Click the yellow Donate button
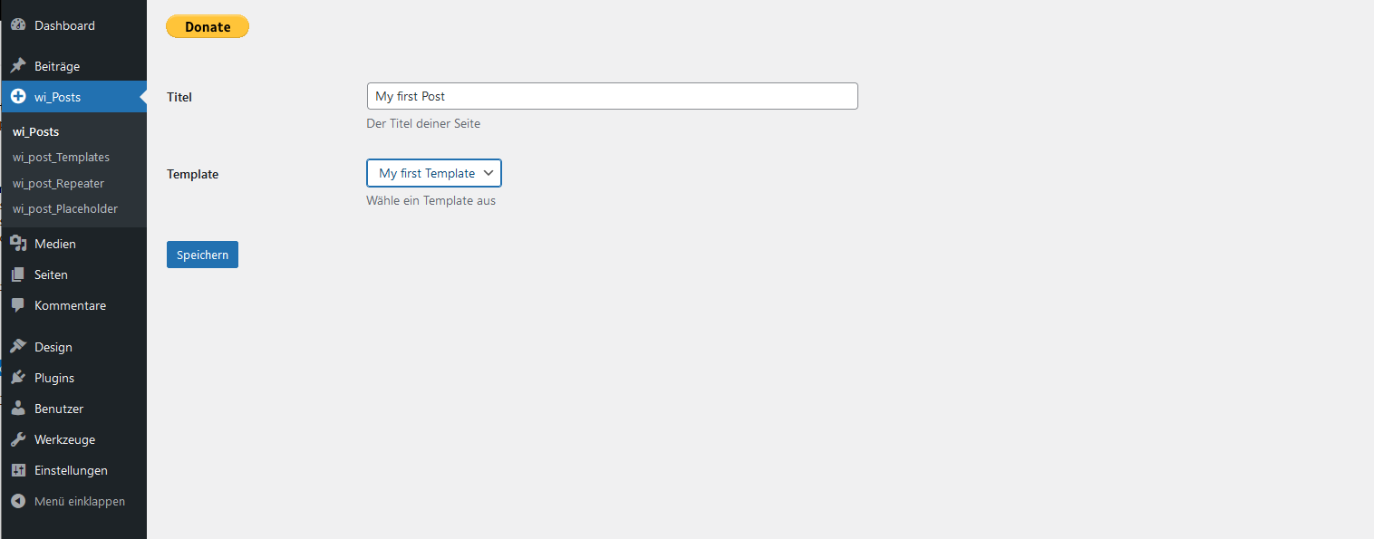Viewport: 1374px width, 539px height. click(x=208, y=26)
